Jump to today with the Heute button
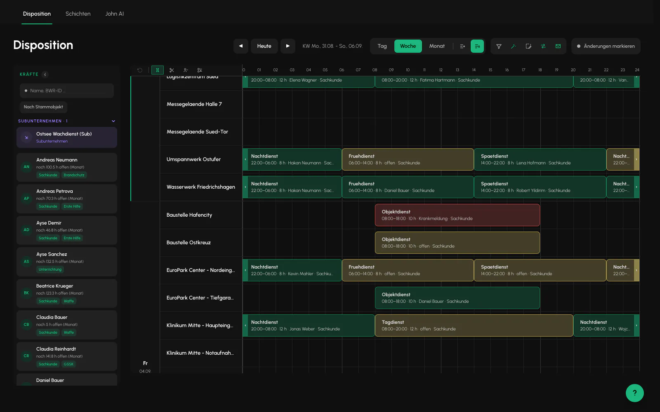The width and height of the screenshot is (660, 412). click(264, 46)
